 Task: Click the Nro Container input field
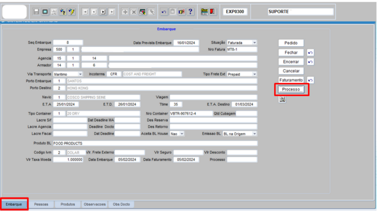click(191, 114)
